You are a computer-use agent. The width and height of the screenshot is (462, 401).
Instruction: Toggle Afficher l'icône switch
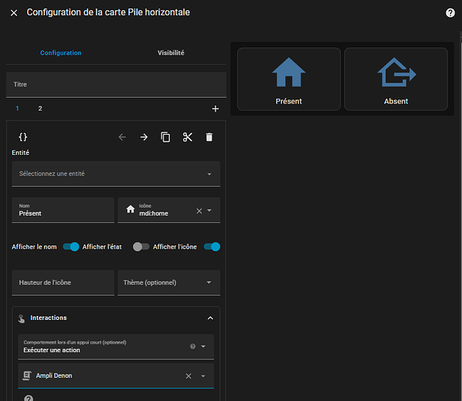pos(212,247)
